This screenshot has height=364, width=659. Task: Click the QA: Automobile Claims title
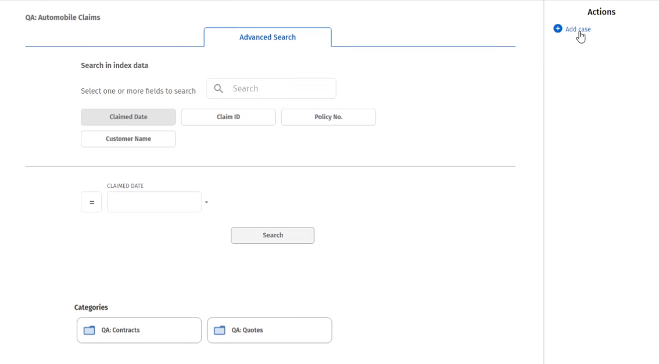[63, 17]
